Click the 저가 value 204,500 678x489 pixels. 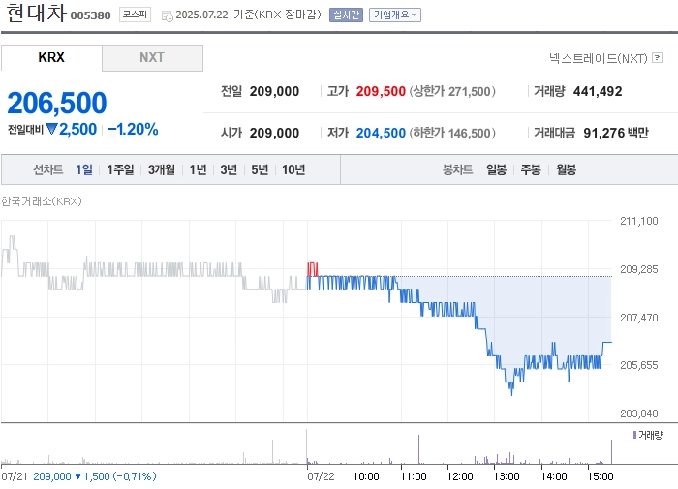click(381, 133)
